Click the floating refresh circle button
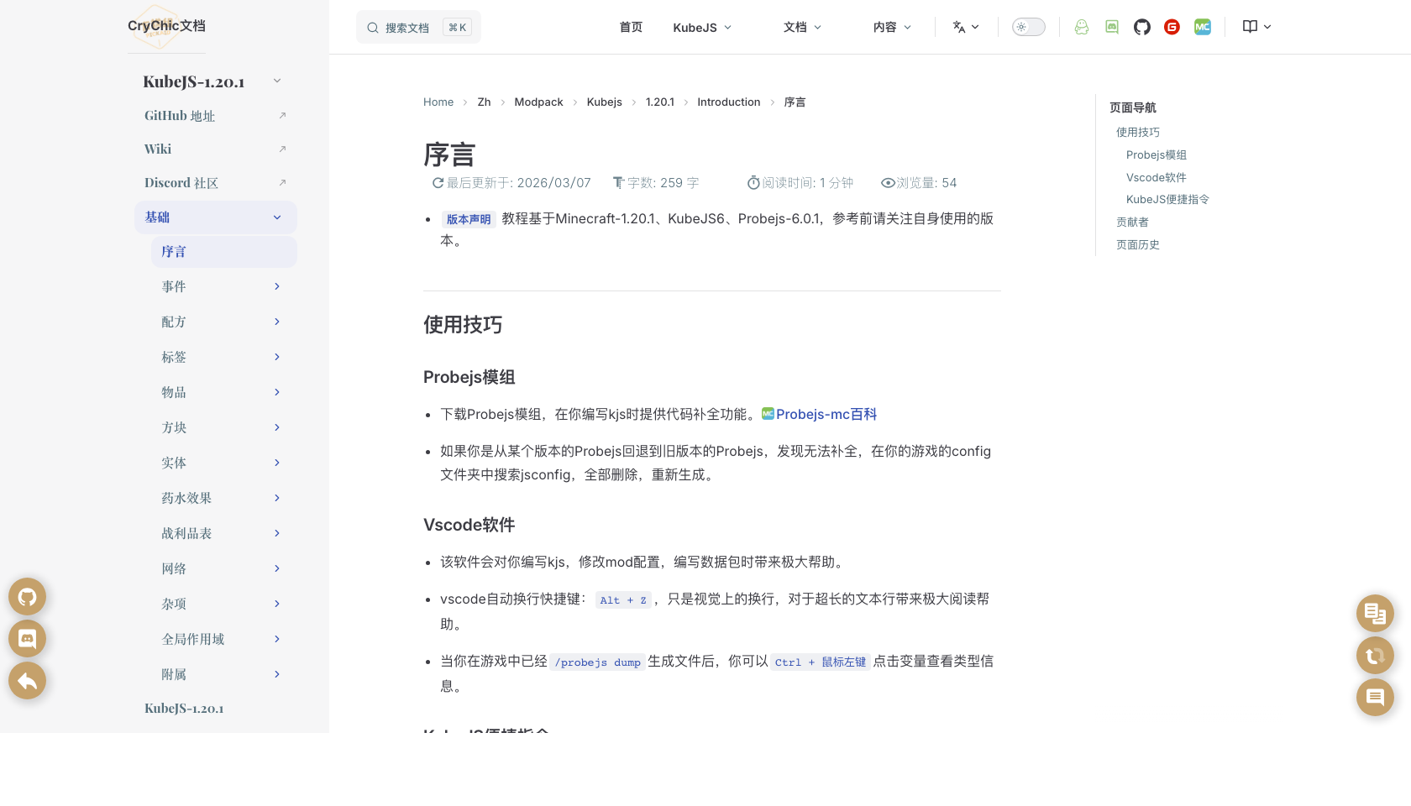 click(1375, 655)
